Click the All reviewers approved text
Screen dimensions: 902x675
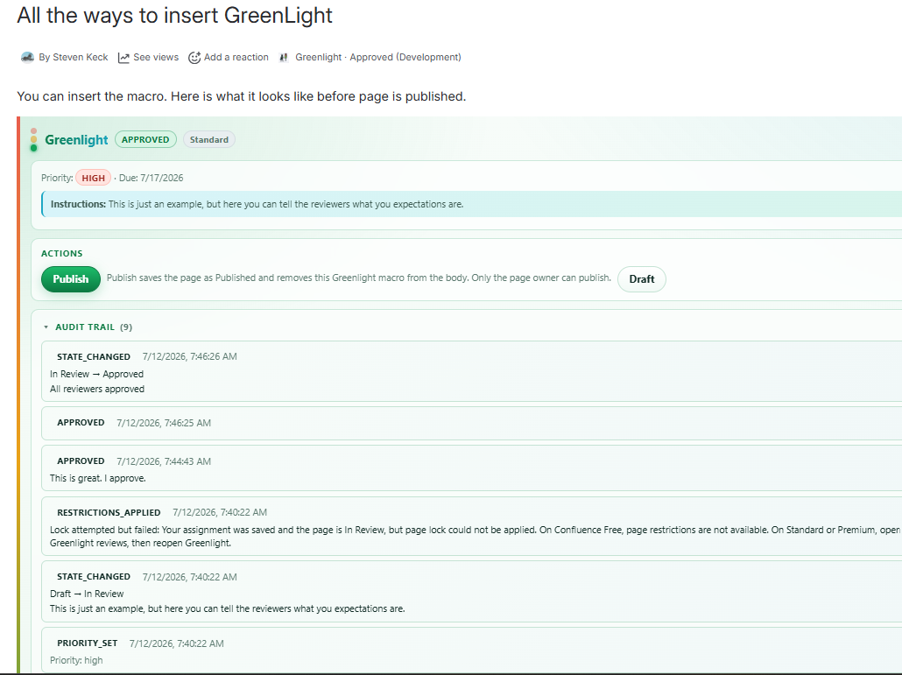97,390
